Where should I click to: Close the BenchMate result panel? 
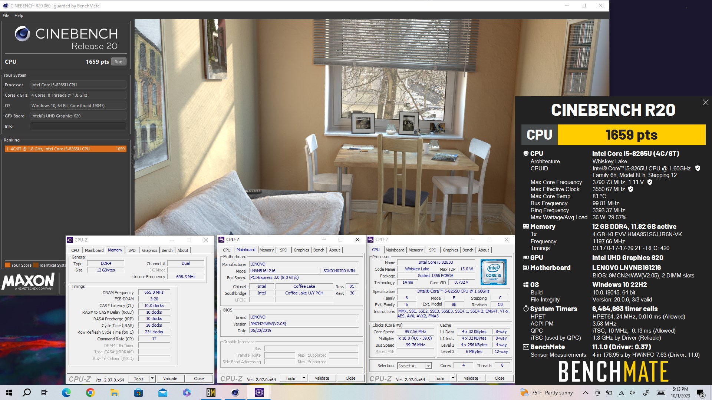coord(705,102)
